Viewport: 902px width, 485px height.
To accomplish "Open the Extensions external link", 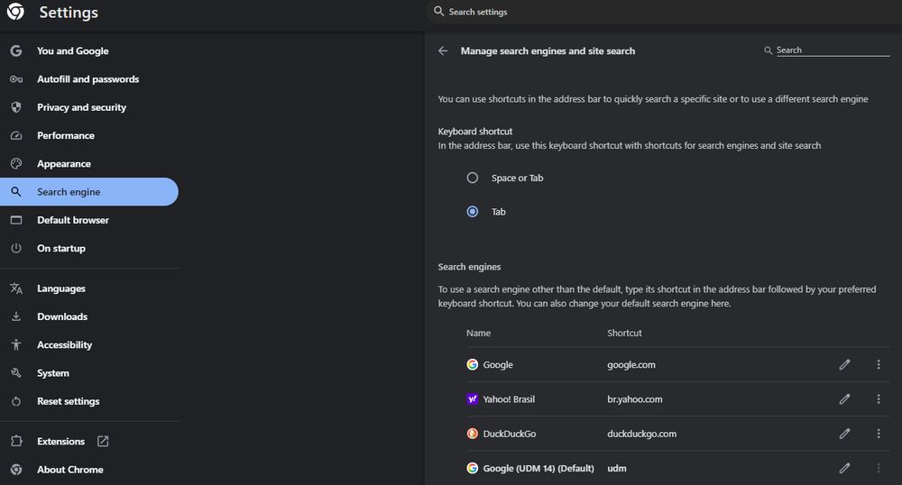I will coord(103,442).
